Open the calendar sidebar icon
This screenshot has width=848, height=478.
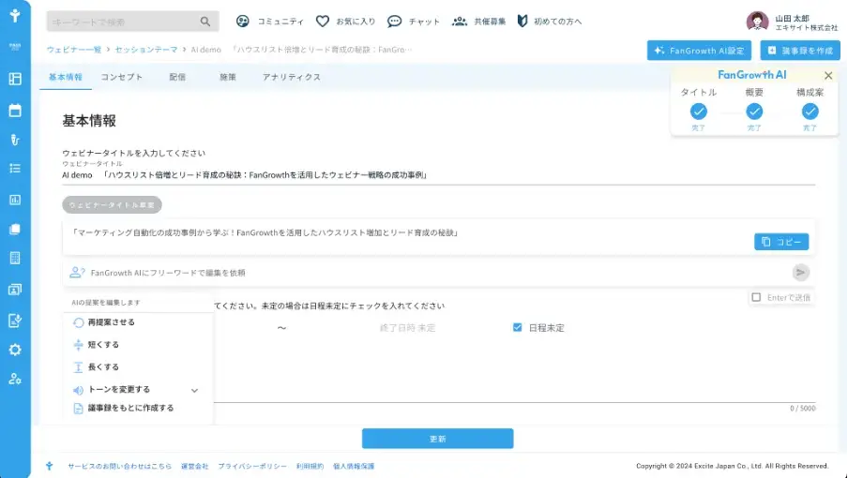pos(15,111)
